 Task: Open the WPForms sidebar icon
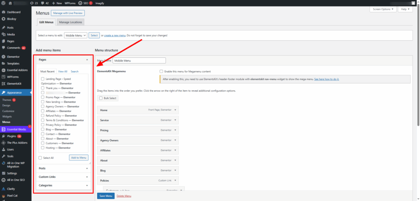click(x=3, y=77)
